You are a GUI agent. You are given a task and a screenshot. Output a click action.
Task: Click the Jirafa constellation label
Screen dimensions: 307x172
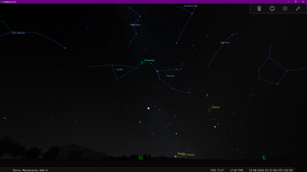[x=120, y=69]
